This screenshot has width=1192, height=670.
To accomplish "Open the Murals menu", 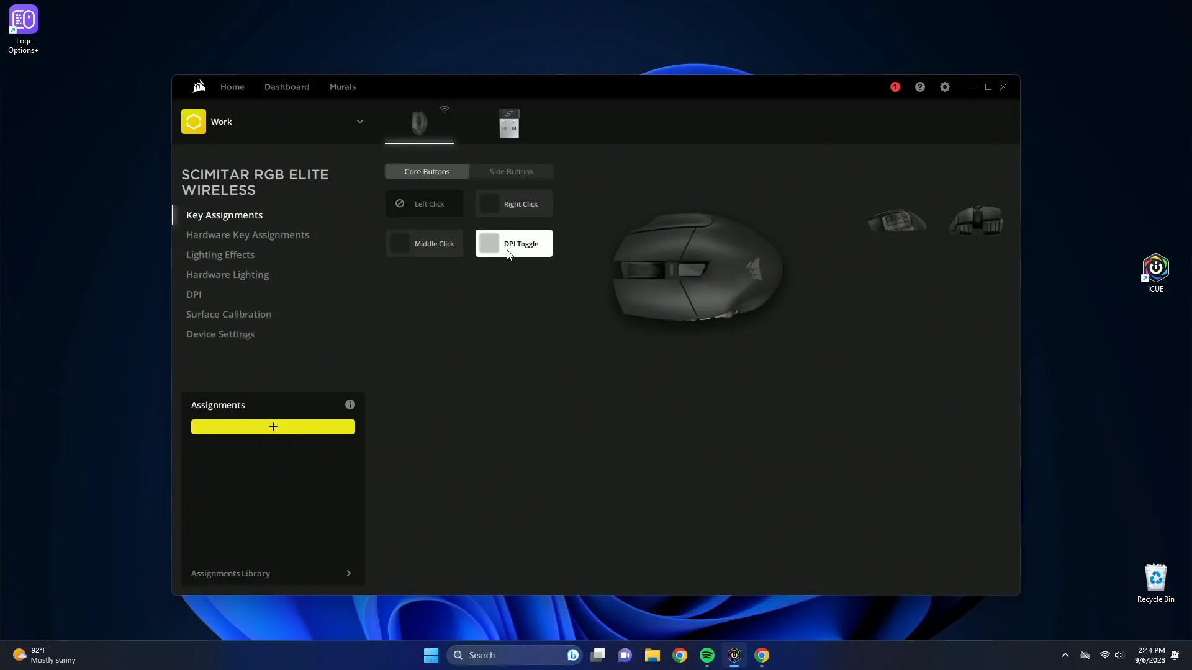I will click(x=343, y=87).
